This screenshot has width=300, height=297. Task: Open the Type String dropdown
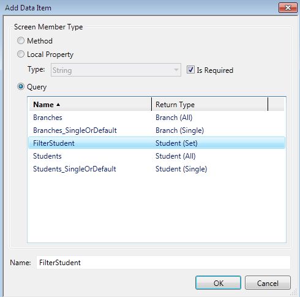tap(116, 70)
